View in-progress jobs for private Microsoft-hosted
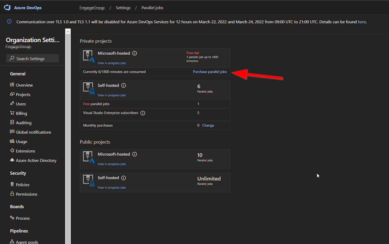Screen dimensions: 389x244 point(112,63)
